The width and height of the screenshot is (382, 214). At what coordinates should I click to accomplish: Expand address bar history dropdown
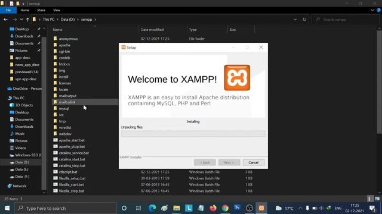click(295, 20)
